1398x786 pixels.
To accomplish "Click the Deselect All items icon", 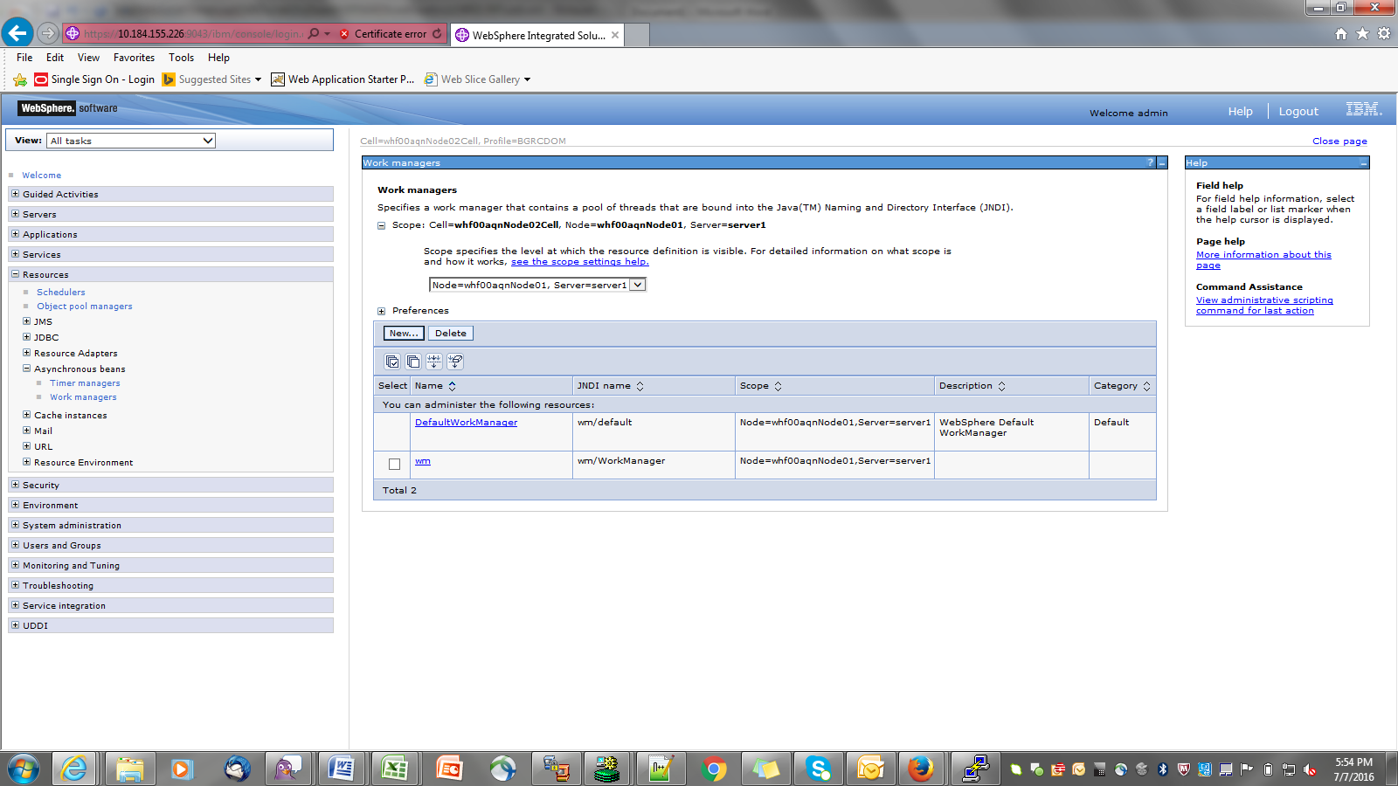I will 413,362.
